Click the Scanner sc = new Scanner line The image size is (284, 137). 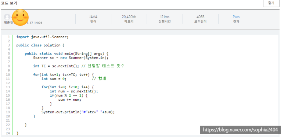[x=71, y=58]
